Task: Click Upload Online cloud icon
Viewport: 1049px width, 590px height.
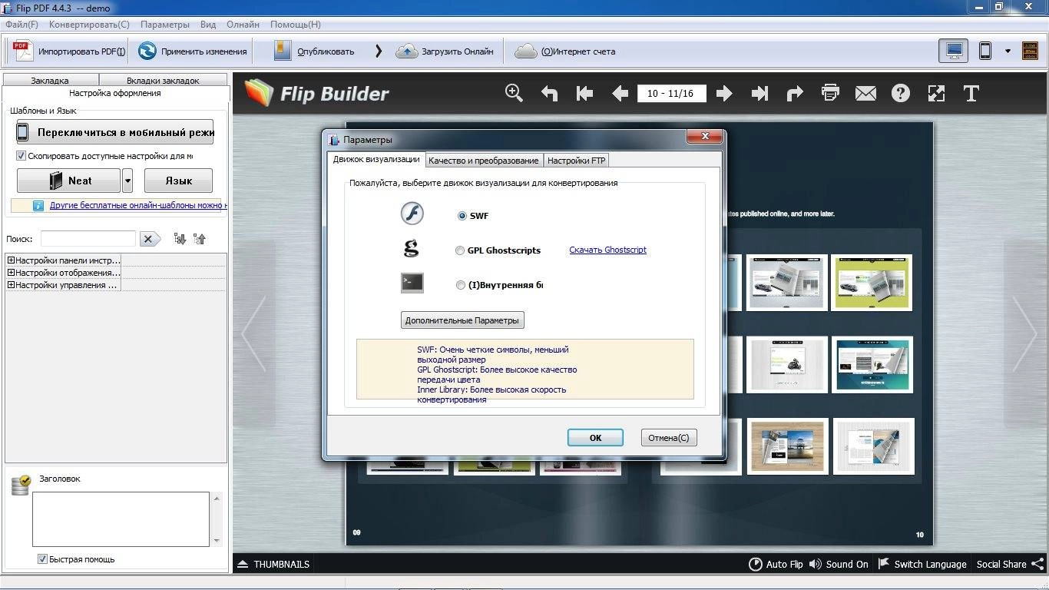Action: pyautogui.click(x=407, y=51)
